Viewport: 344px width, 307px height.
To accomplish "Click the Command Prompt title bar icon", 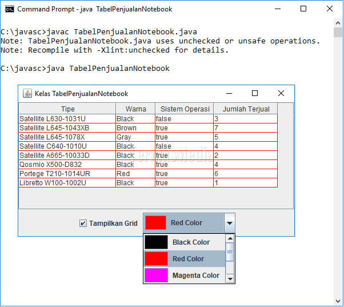I will pos(10,9).
